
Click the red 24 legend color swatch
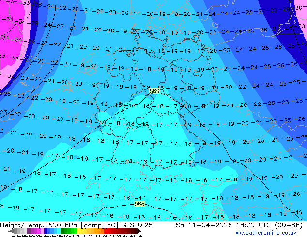(x=106, y=231)
